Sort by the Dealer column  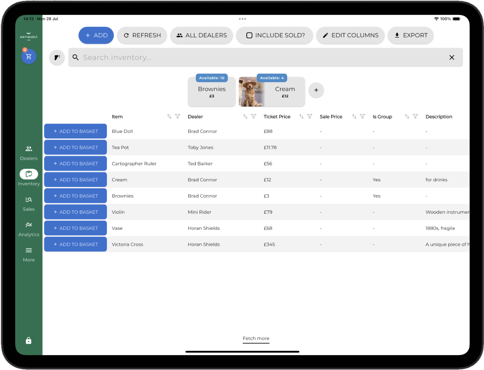pyautogui.click(x=245, y=117)
